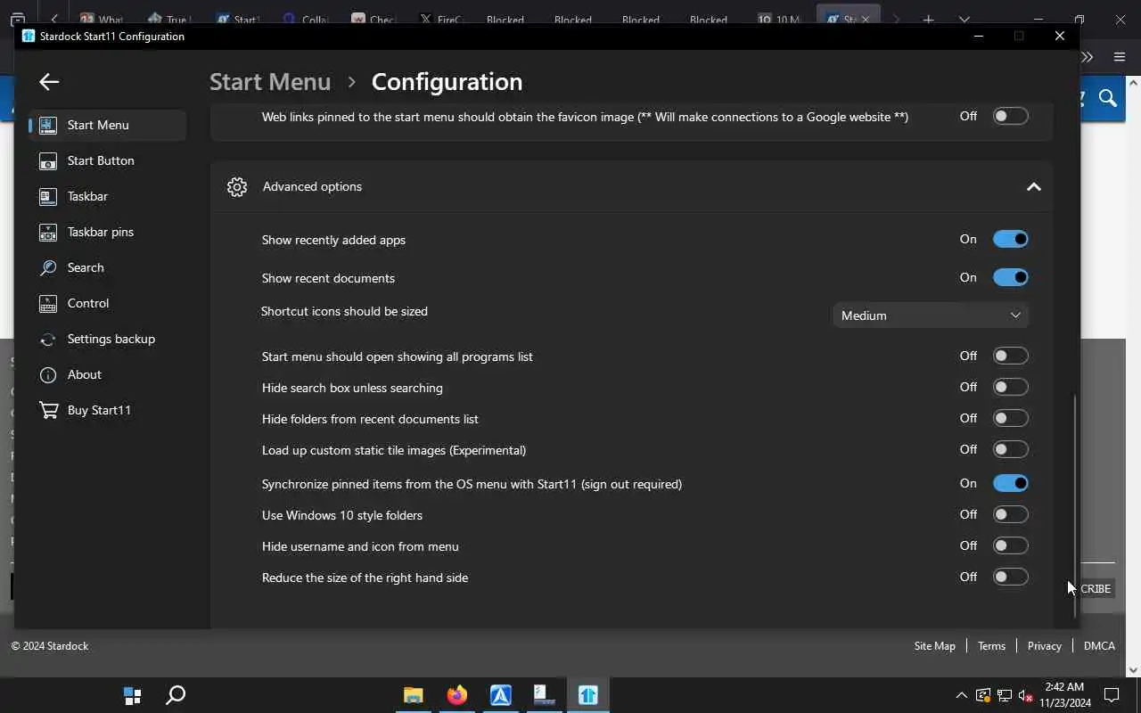Toggle Hide folders from recent documents
The width and height of the screenshot is (1141, 713).
1010,418
